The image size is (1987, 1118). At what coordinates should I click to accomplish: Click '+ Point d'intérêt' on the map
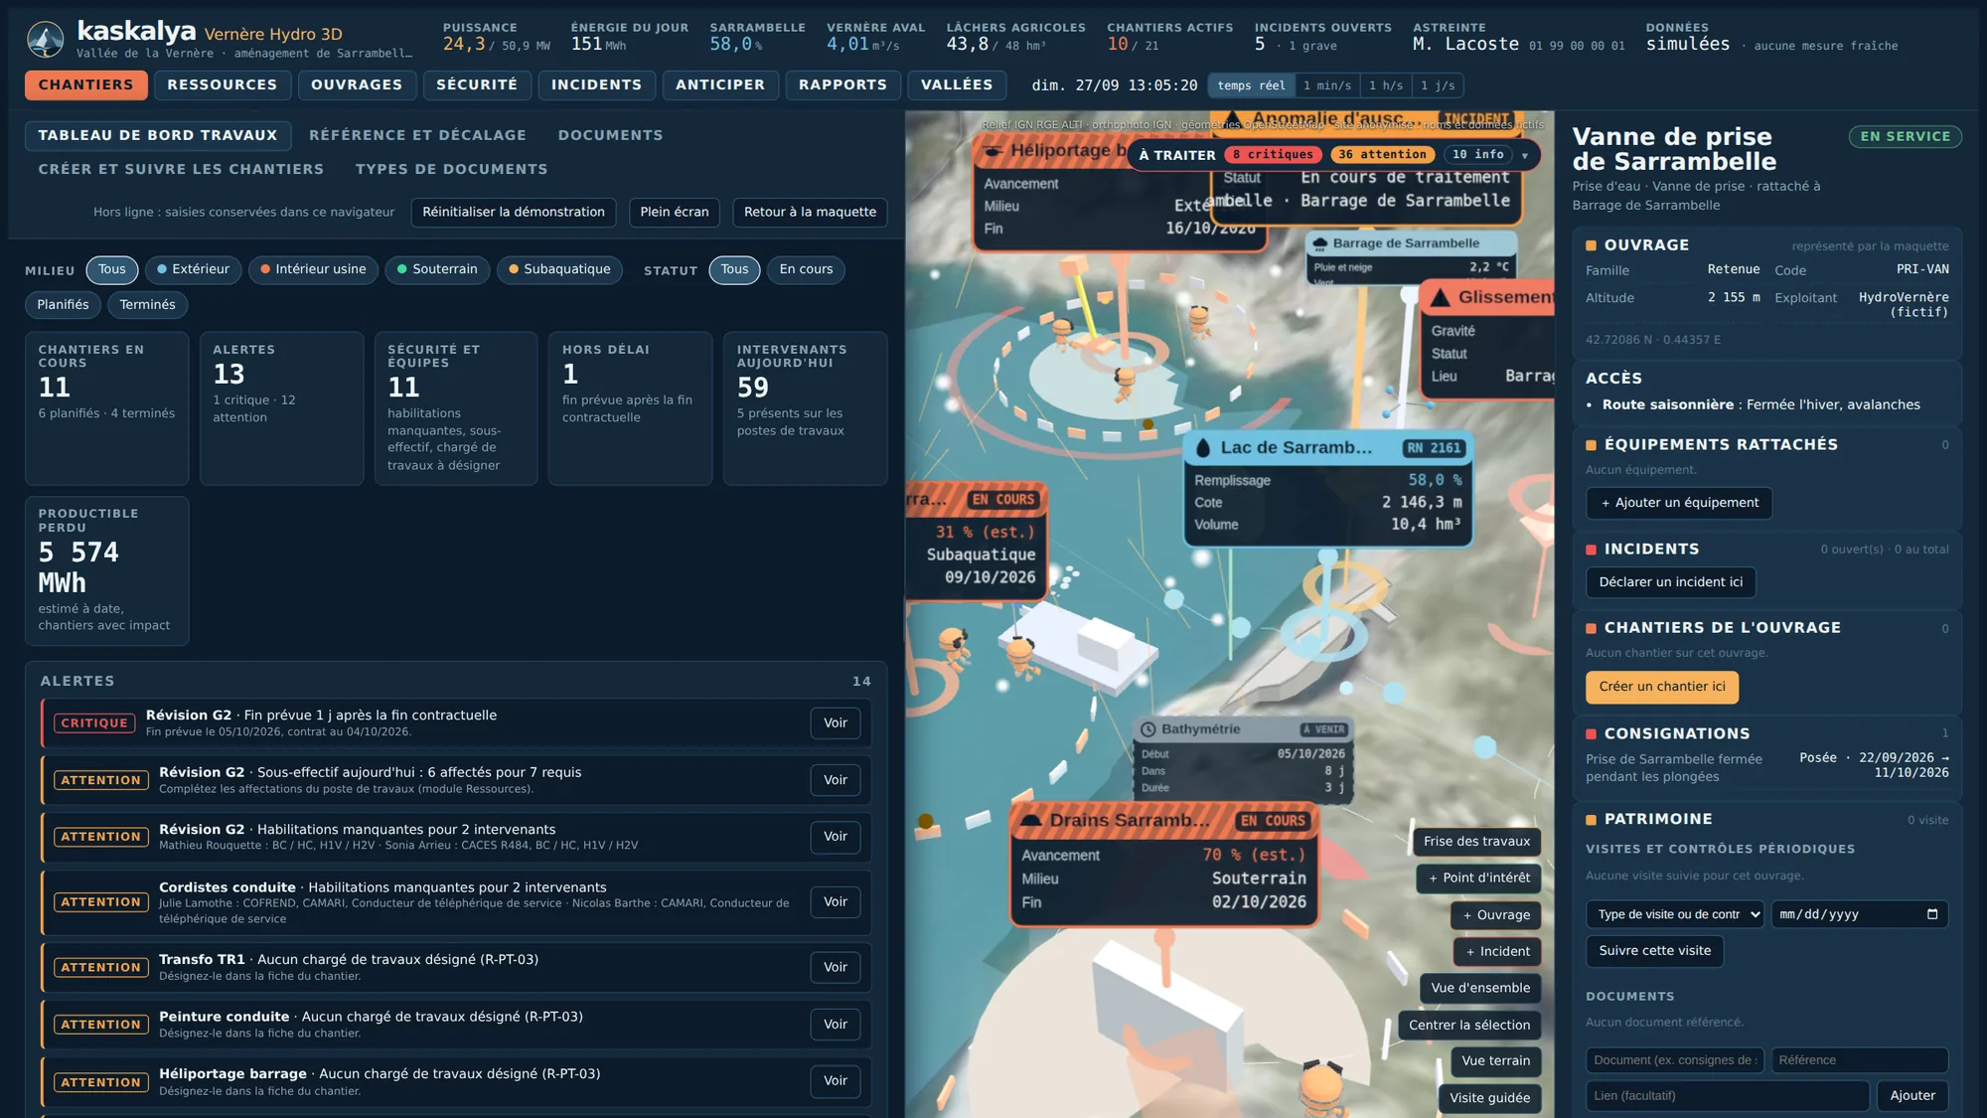coord(1479,878)
